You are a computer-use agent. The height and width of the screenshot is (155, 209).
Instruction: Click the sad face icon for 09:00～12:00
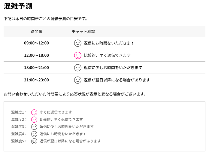point(78,43)
